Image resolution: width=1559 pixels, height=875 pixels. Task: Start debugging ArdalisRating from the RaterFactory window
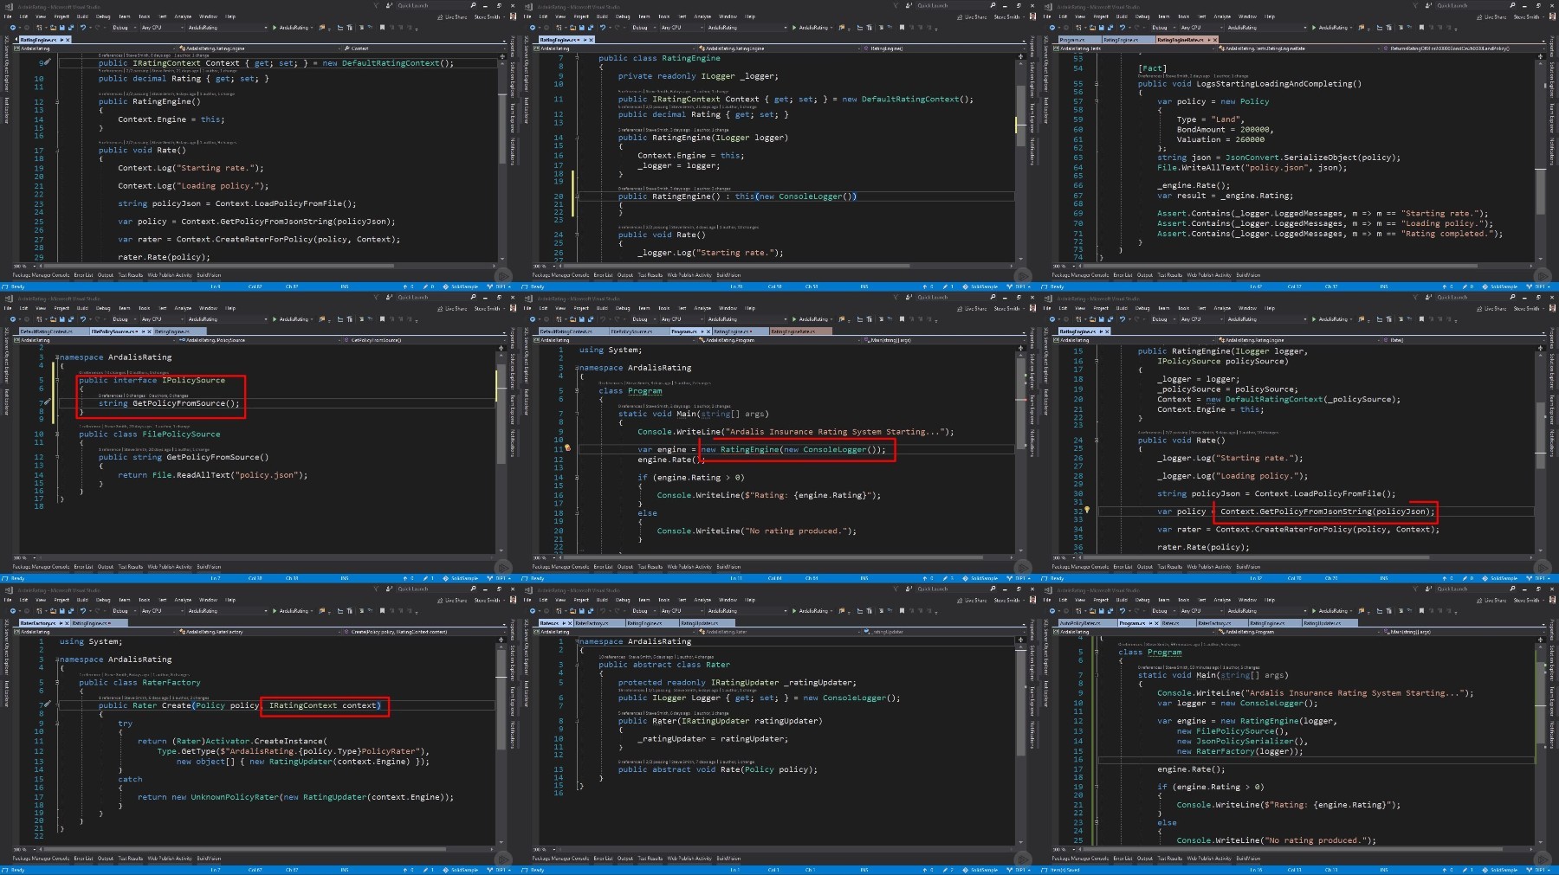click(x=293, y=610)
